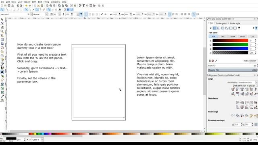The width and height of the screenshot is (258, 145).
Task: Select the Spray tool
Action: [2, 76]
